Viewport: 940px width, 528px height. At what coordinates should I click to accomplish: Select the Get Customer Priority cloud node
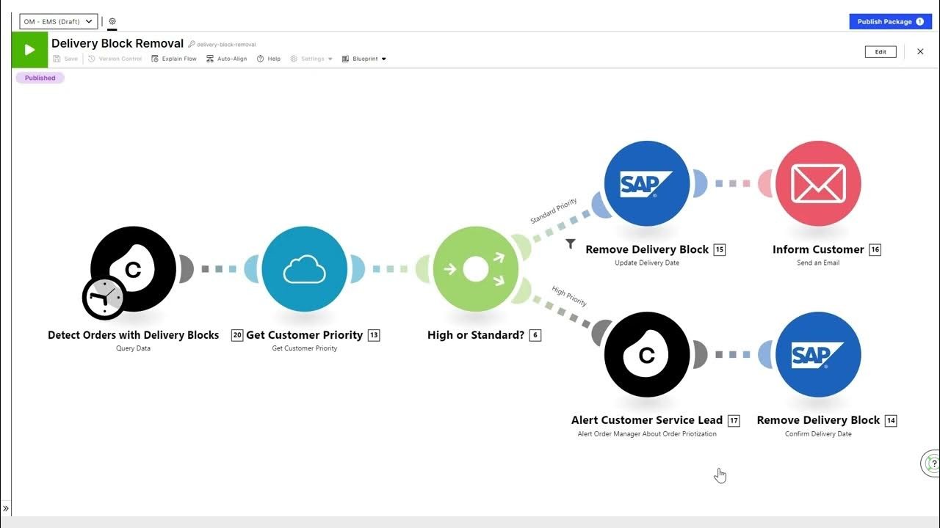(x=304, y=269)
